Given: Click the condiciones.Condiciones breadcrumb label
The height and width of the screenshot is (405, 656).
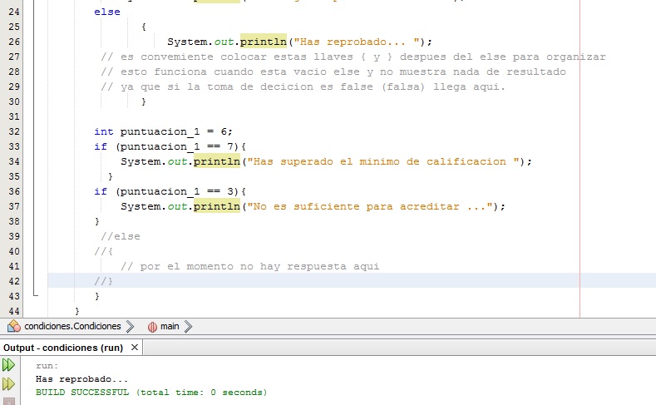Looking at the screenshot, I should click(72, 326).
